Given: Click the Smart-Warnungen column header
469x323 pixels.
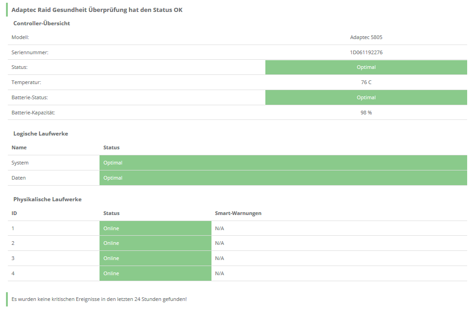Looking at the screenshot, I should pos(238,213).
